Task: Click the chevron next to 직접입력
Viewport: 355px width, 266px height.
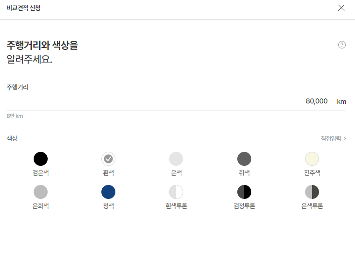Action: 345,139
